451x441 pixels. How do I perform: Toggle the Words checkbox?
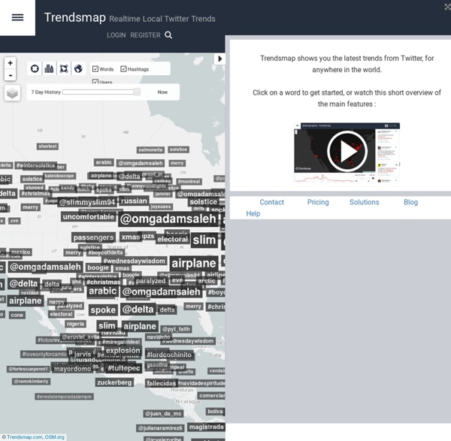pos(95,69)
